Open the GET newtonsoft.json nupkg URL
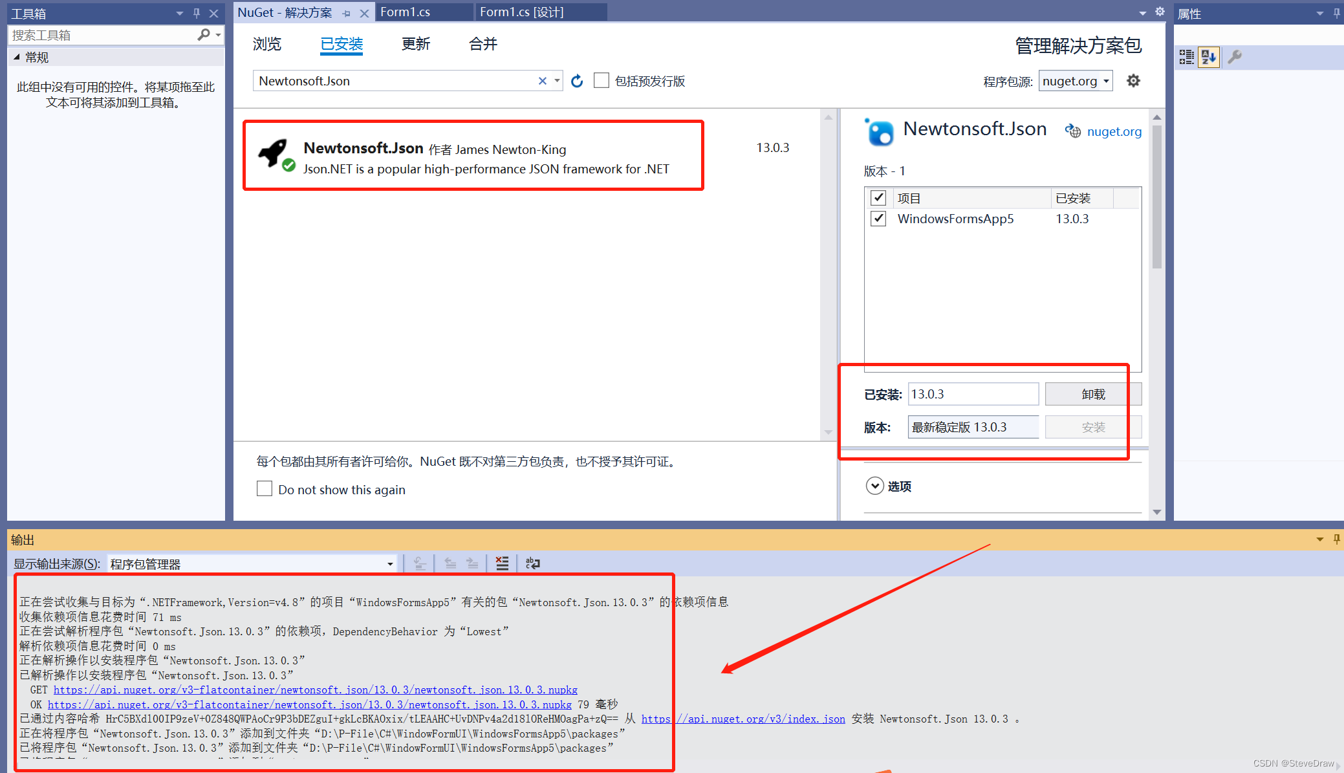 point(315,690)
